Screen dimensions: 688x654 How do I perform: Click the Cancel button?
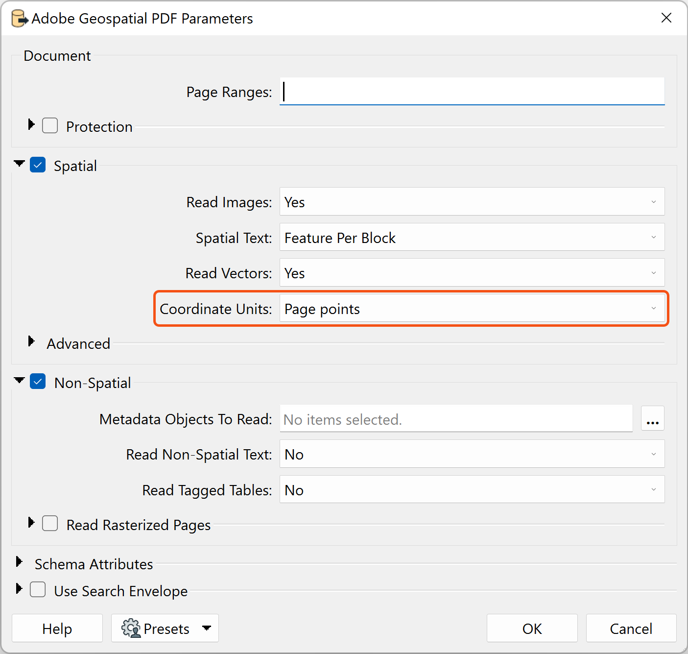[x=631, y=628]
